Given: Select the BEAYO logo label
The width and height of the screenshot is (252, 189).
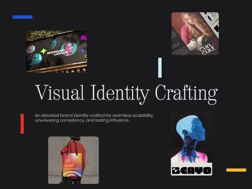Looking at the screenshot, I should point(192,170).
